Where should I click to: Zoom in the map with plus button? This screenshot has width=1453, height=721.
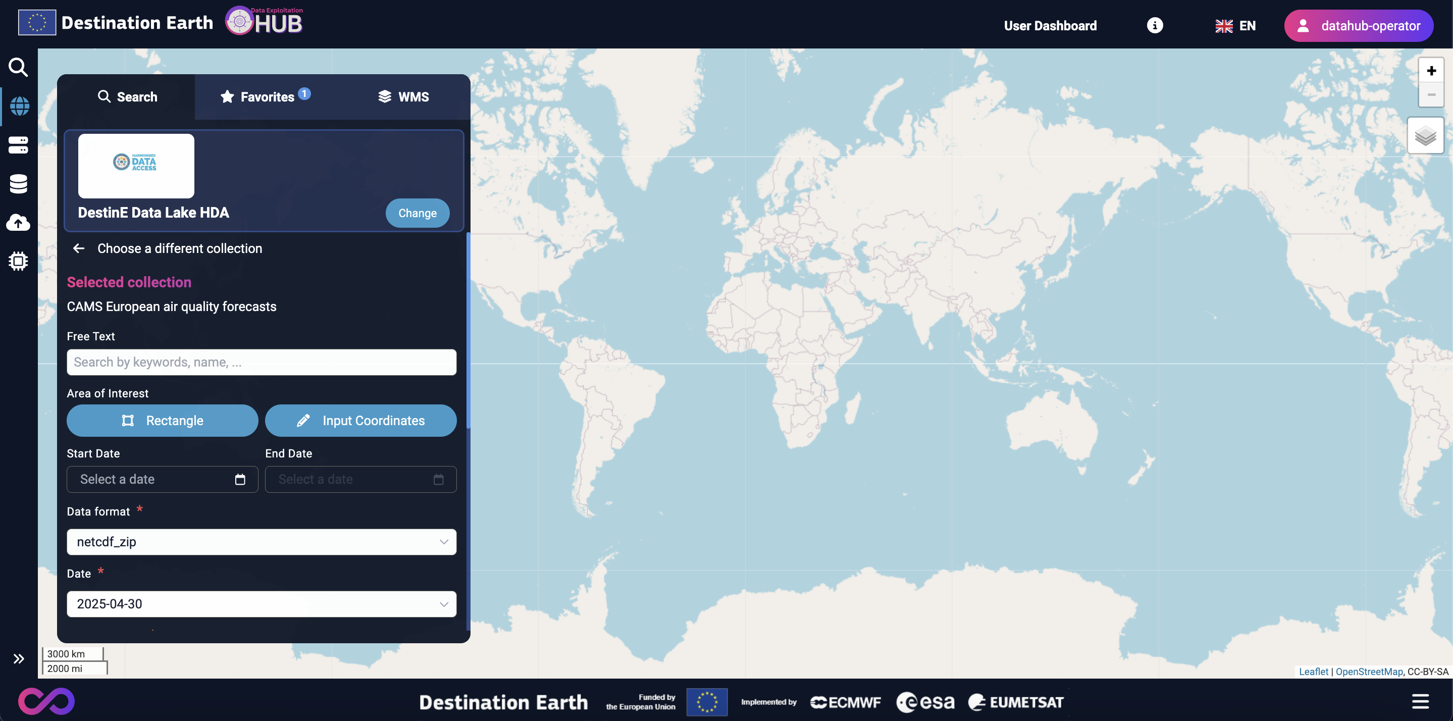[1431, 71]
